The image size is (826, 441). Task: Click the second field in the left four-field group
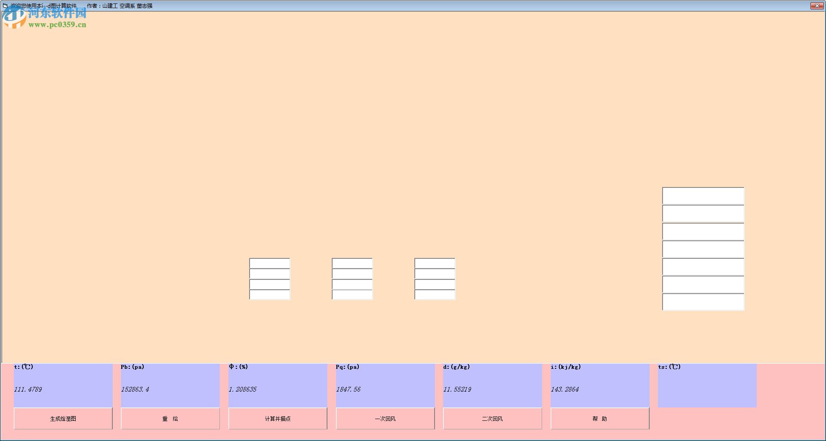coord(270,274)
